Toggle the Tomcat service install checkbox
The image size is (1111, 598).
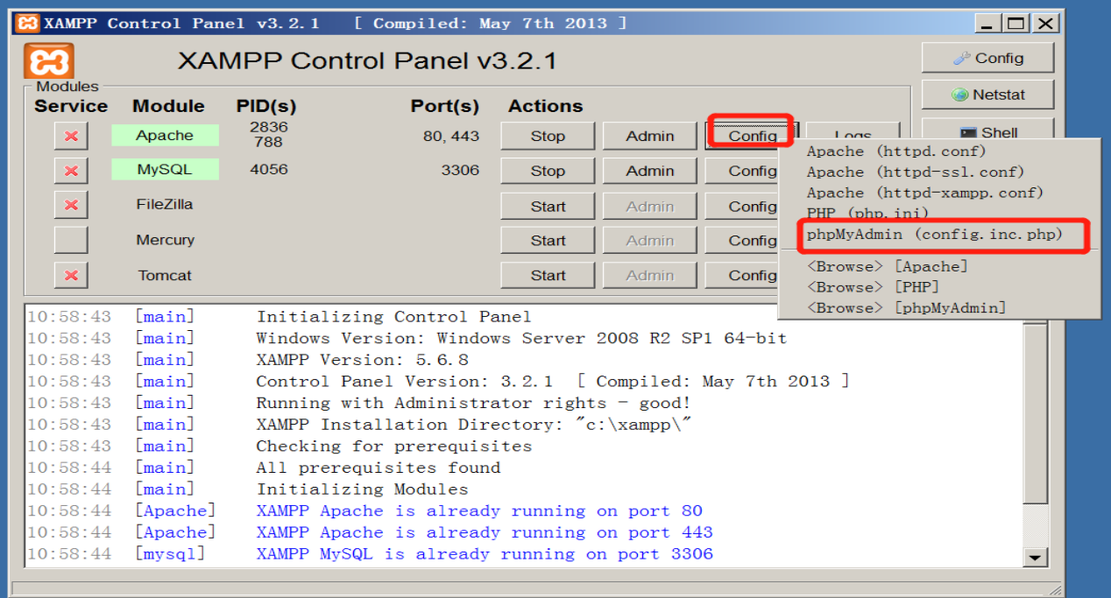[71, 275]
